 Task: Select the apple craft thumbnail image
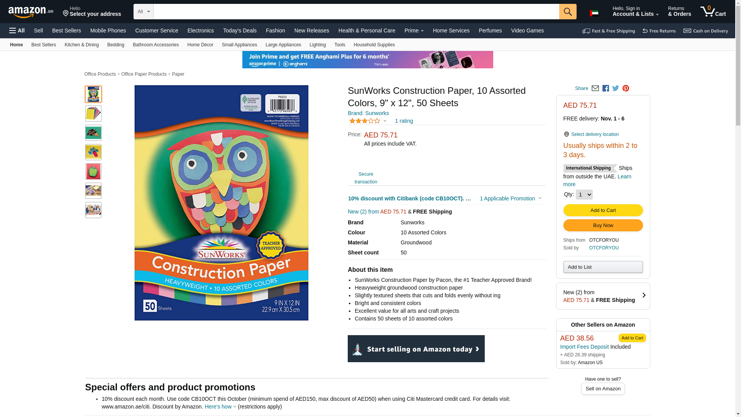click(x=93, y=171)
